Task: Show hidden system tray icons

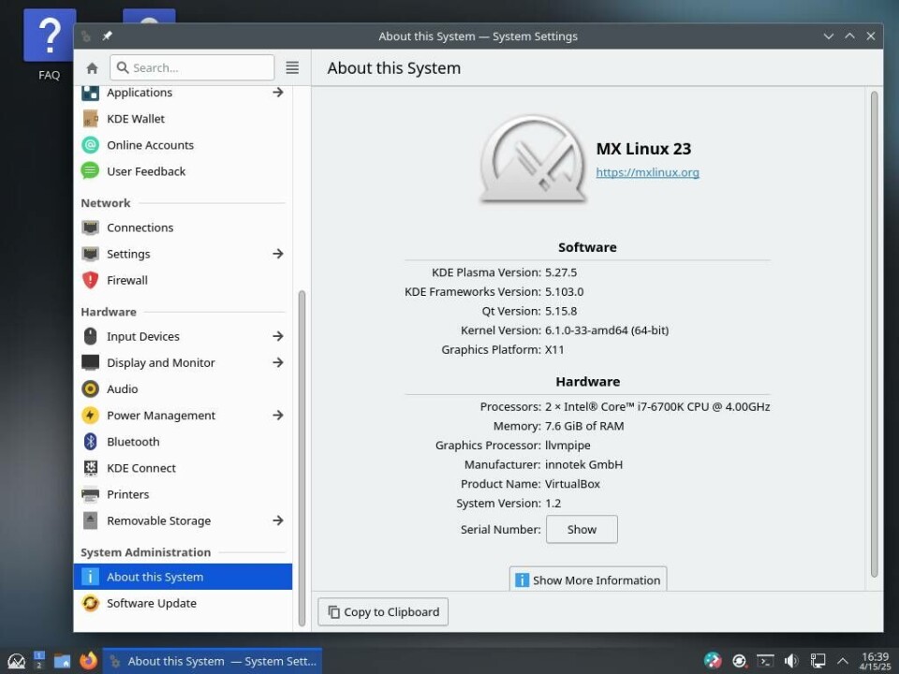Action: [x=843, y=662]
